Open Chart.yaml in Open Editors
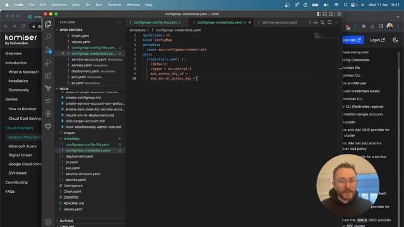Viewport: 404px width, 227px height. click(80, 36)
